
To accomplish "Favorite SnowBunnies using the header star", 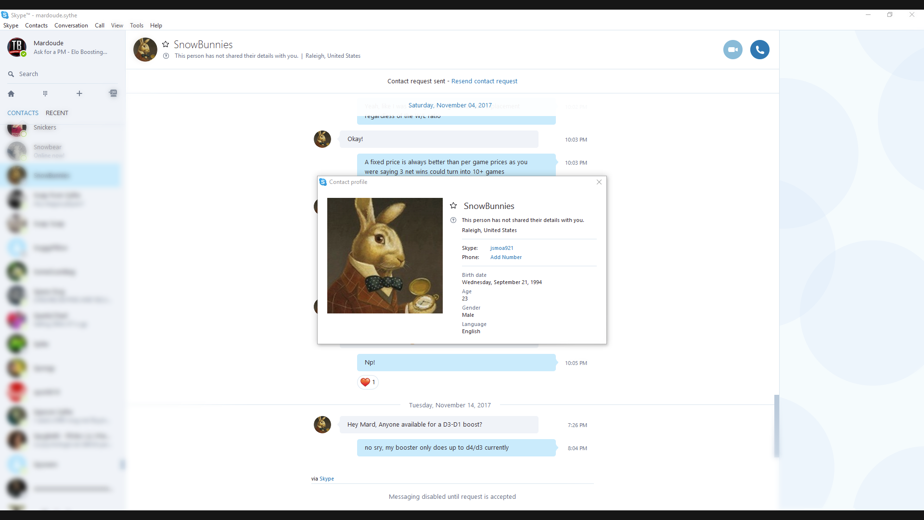I will 166,44.
